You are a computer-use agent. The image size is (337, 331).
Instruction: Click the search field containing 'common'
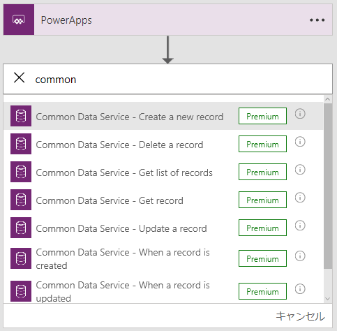(167, 79)
